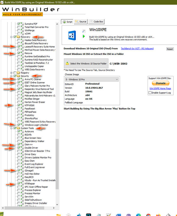This screenshot has width=177, height=216.
Task: Click the script icon beside Dism++
Action: click(x=22, y=144)
